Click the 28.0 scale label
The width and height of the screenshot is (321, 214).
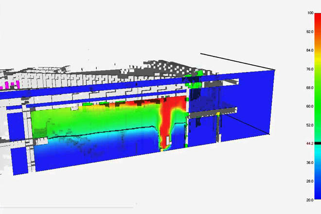(x=310, y=181)
